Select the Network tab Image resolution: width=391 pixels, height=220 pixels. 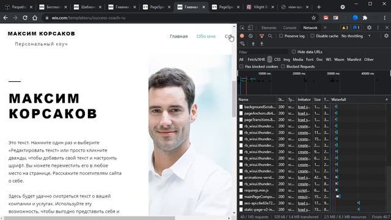point(310,28)
